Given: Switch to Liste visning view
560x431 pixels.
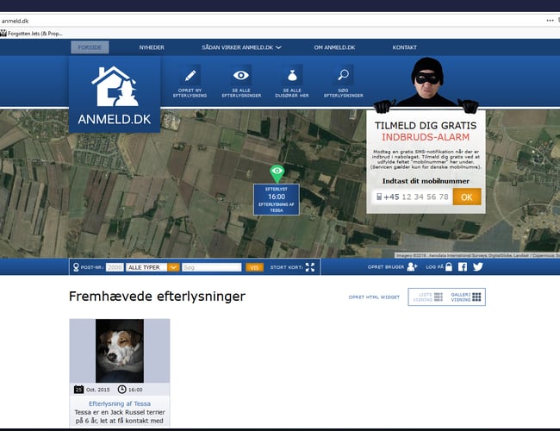Looking at the screenshot, I should pyautogui.click(x=427, y=297).
